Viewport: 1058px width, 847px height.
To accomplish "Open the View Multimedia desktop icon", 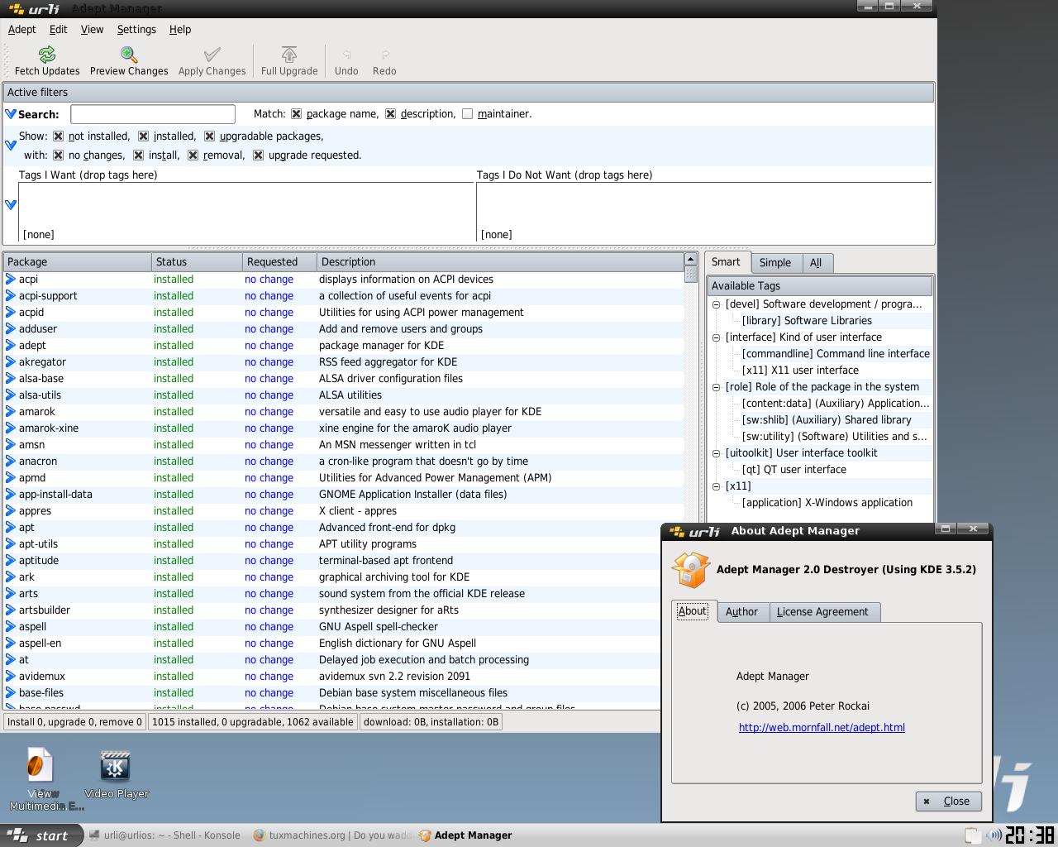I will click(x=40, y=765).
